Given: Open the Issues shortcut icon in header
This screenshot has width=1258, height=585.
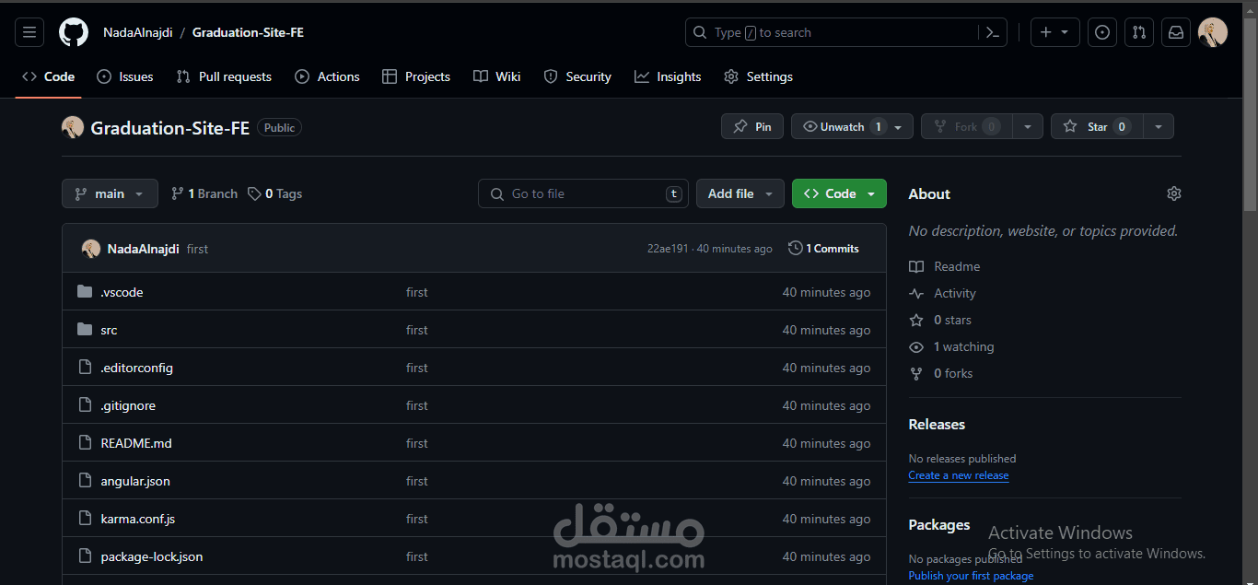Looking at the screenshot, I should coord(1102,32).
